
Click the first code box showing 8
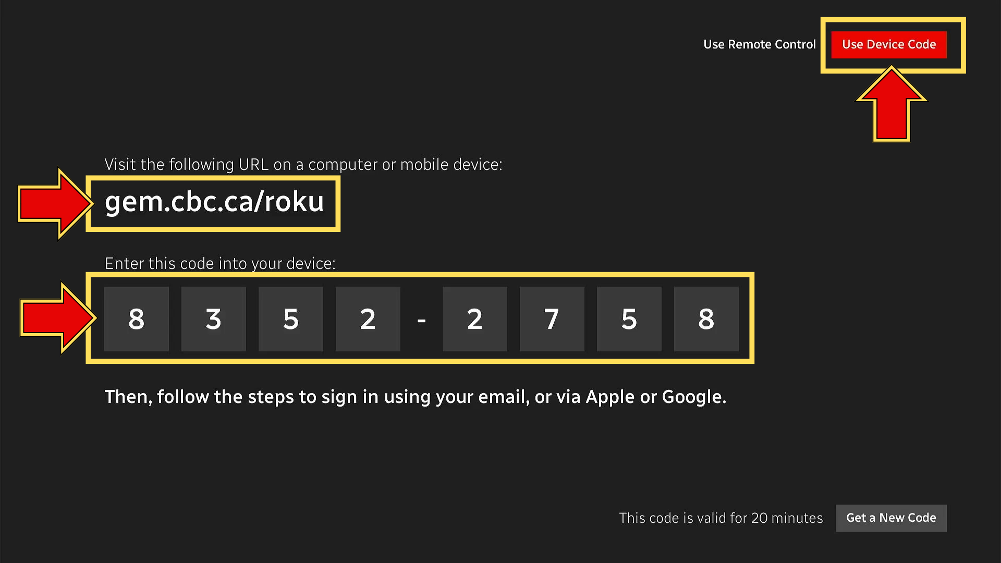[x=137, y=319]
